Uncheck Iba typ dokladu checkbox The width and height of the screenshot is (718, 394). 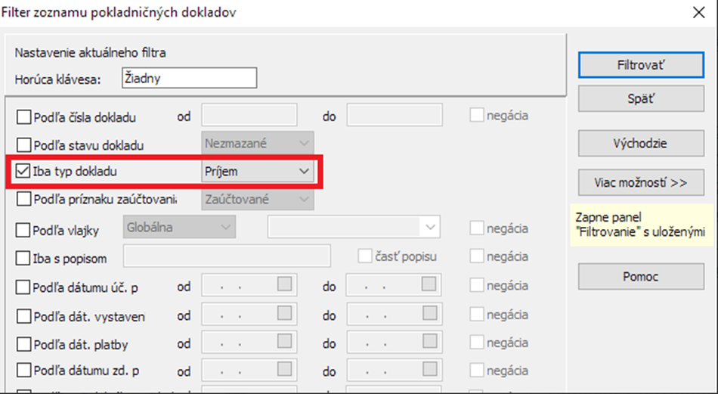coord(24,172)
